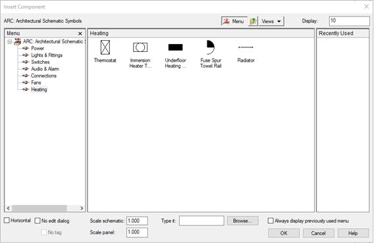The width and height of the screenshot is (374, 244).
Task: Check Always display previously used menu
Action: click(x=271, y=220)
